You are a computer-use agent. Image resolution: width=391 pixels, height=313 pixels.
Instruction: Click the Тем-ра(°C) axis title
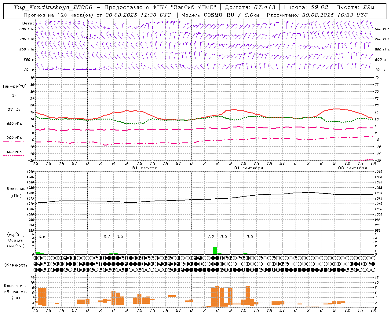[x=14, y=87]
